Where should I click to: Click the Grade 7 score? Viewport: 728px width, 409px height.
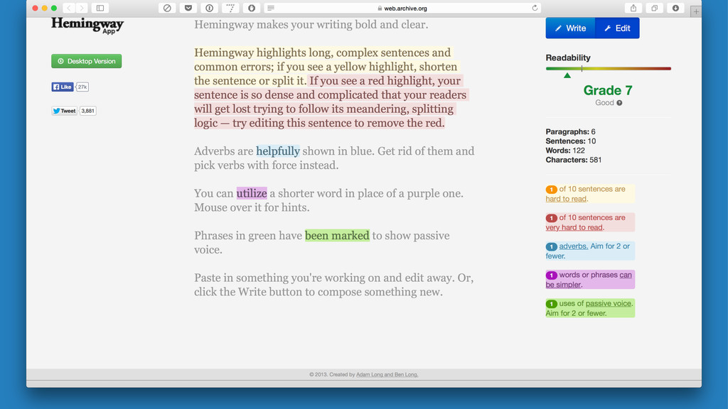tap(608, 90)
